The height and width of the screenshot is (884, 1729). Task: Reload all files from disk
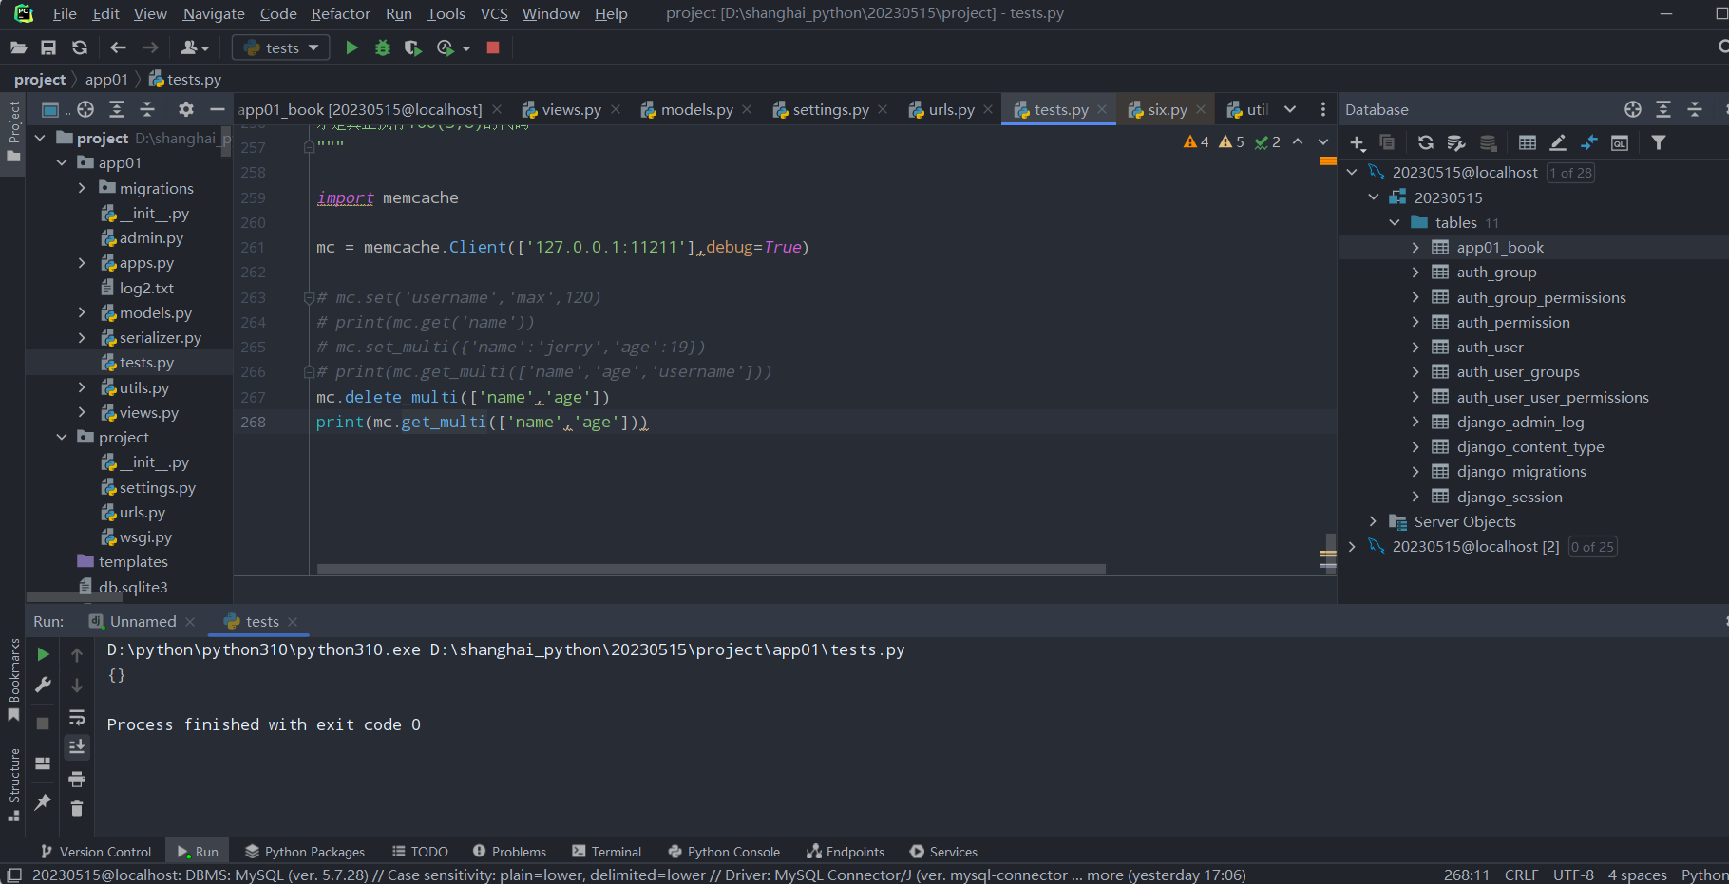(80, 47)
